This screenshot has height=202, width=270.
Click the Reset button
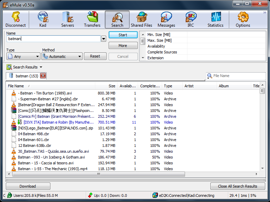[x=95, y=56]
